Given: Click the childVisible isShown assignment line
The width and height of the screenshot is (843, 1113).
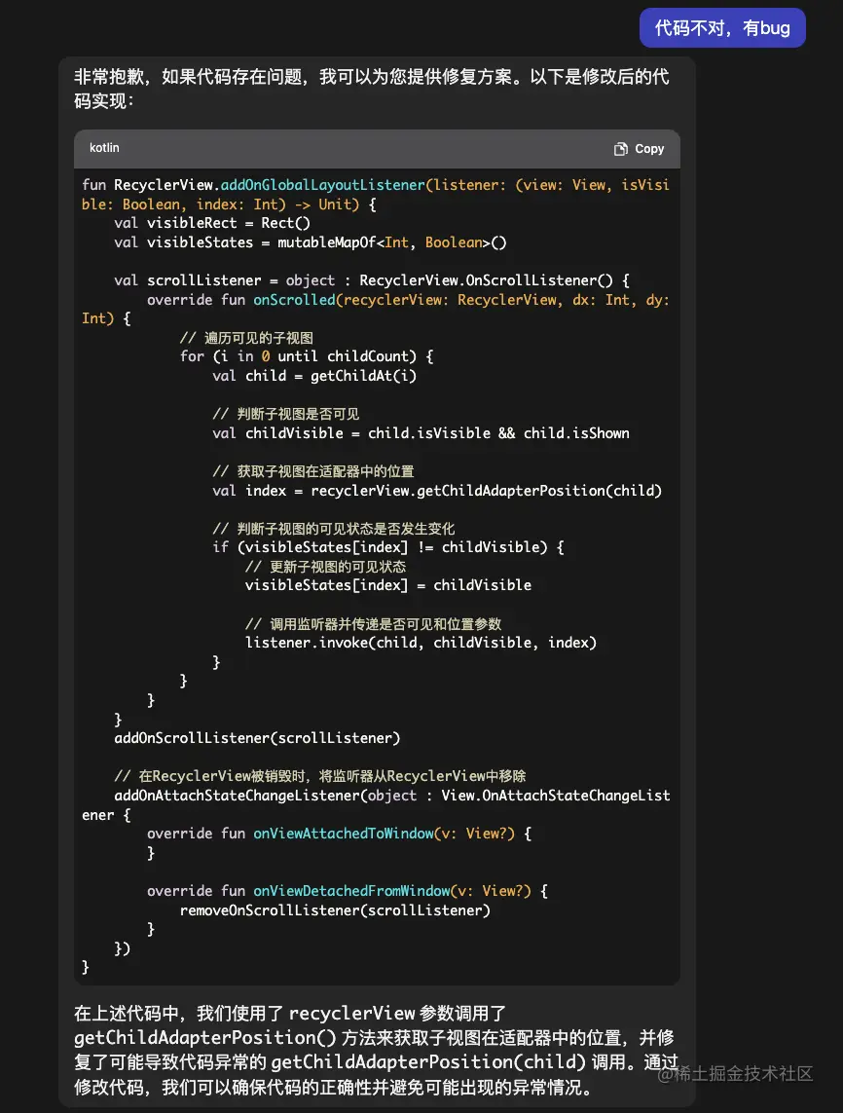Looking at the screenshot, I should [x=421, y=432].
